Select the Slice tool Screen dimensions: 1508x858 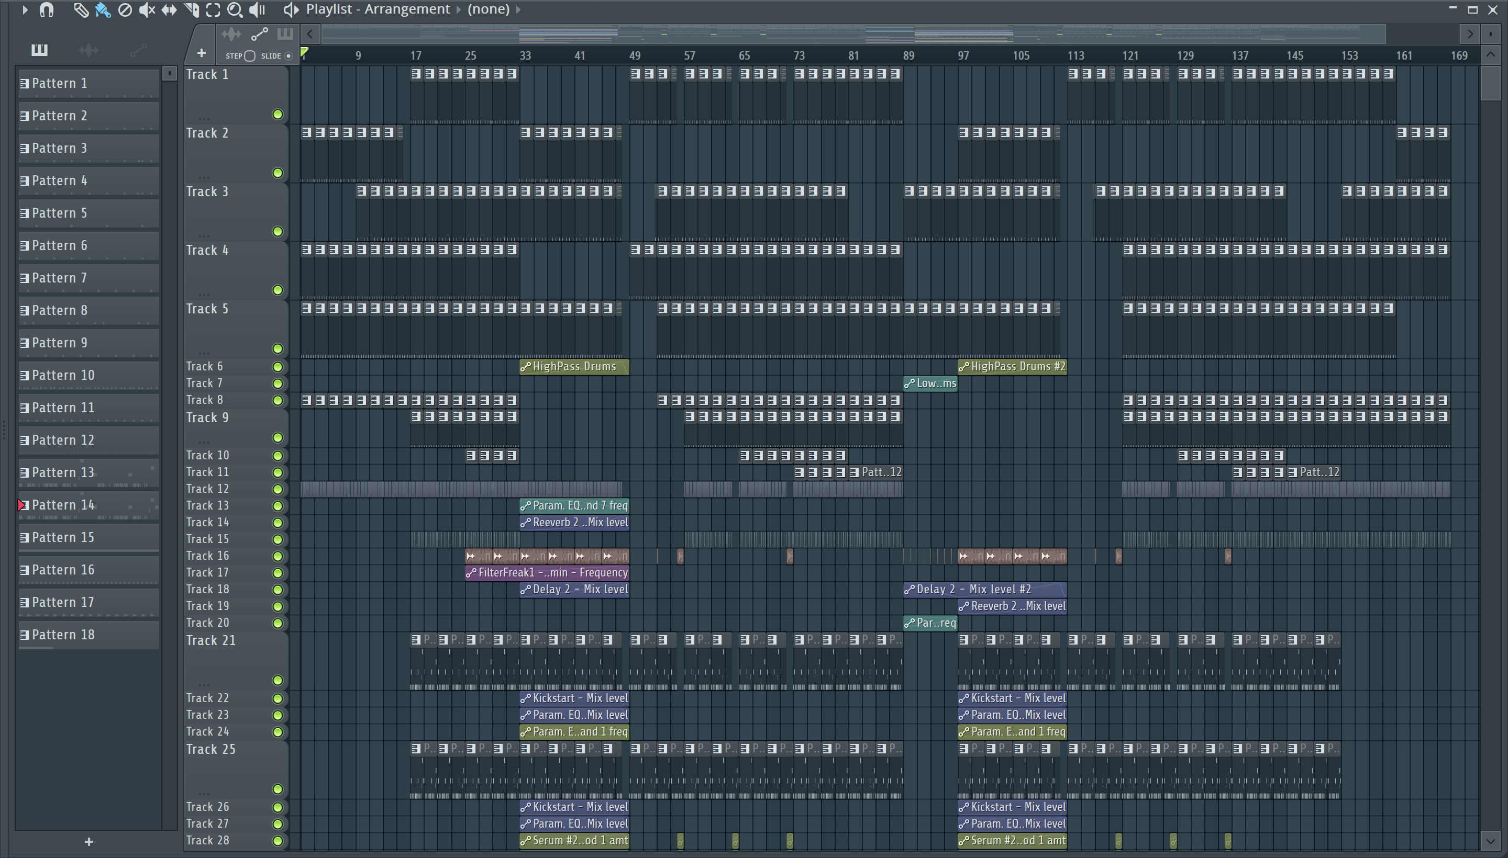191,9
